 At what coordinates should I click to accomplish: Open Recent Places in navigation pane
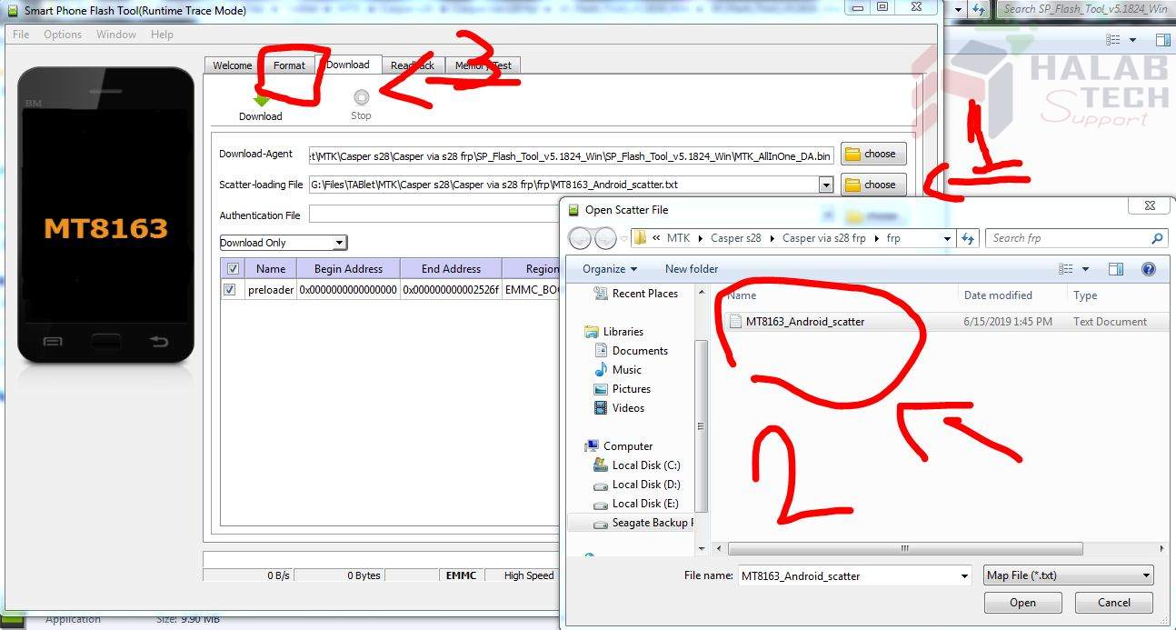pyautogui.click(x=636, y=294)
